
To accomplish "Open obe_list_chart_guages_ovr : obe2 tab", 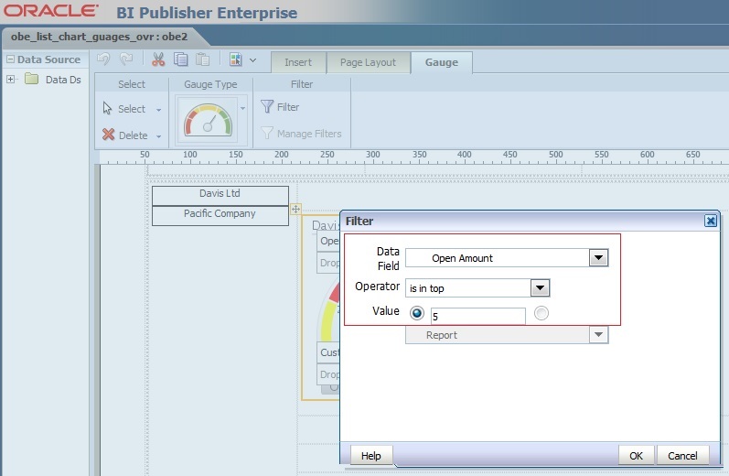I will tap(99, 37).
